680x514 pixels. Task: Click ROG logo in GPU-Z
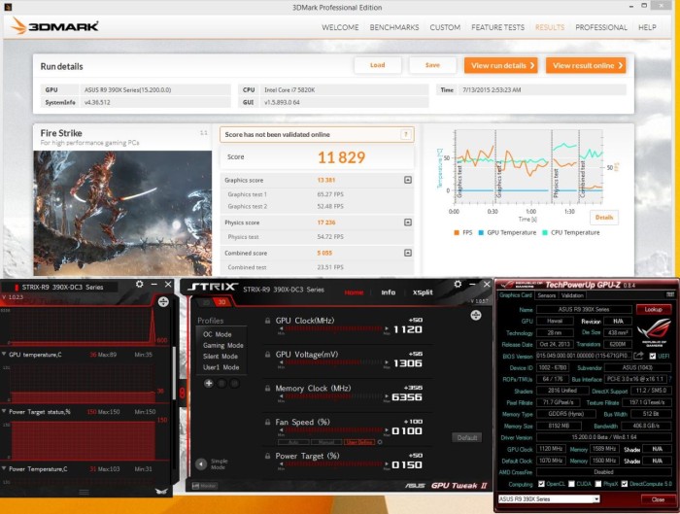[x=655, y=332]
